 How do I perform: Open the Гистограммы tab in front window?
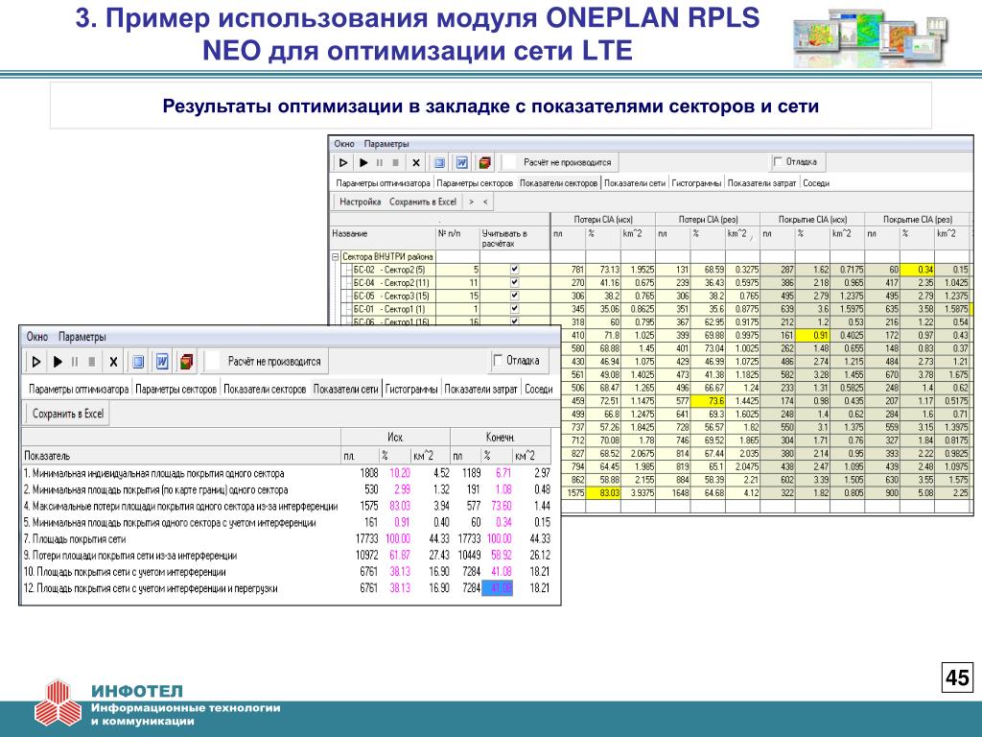(410, 390)
